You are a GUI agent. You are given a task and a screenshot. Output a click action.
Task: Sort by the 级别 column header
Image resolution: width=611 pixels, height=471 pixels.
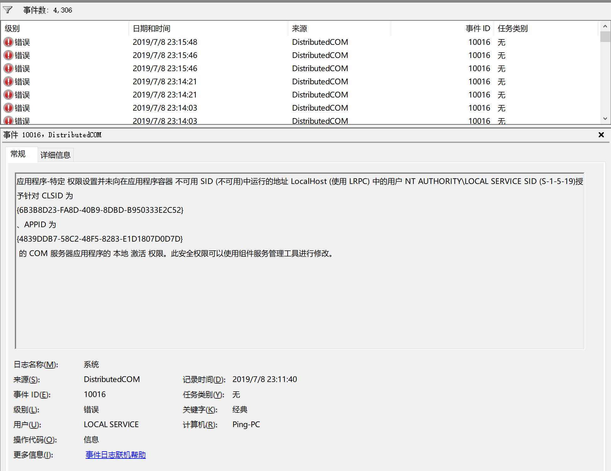click(65, 29)
